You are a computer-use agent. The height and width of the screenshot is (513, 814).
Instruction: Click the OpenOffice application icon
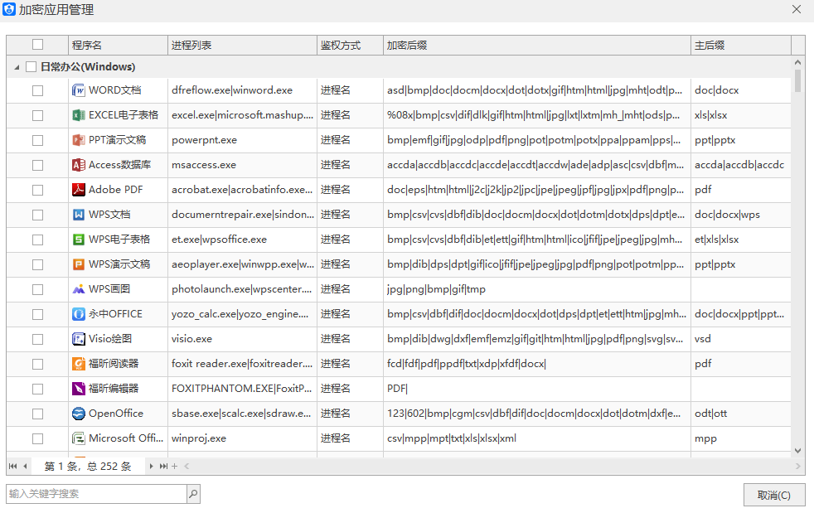pyautogui.click(x=79, y=413)
